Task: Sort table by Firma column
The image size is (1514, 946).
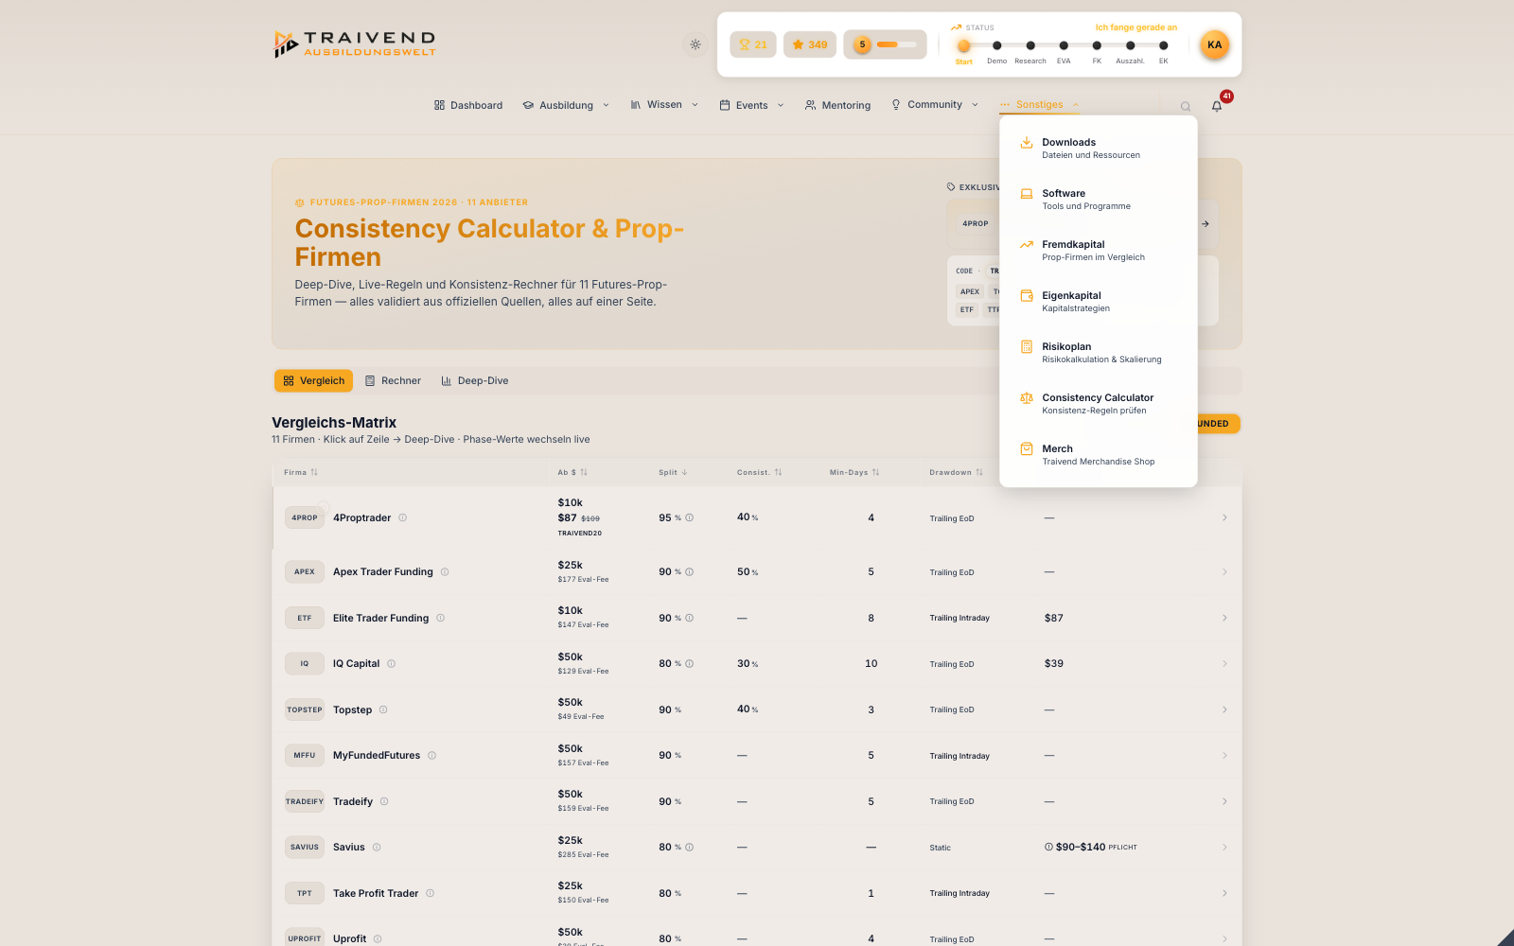Action: click(301, 472)
